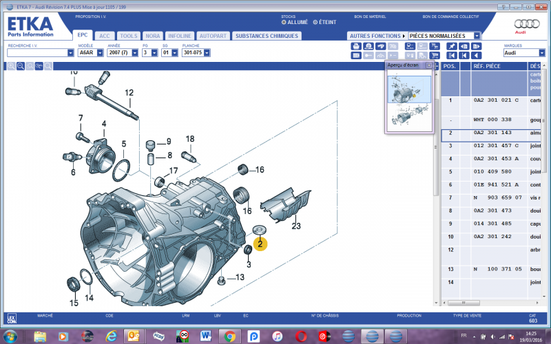
Task: Jump to first record with skip-to-start arrow
Action: coord(451,55)
